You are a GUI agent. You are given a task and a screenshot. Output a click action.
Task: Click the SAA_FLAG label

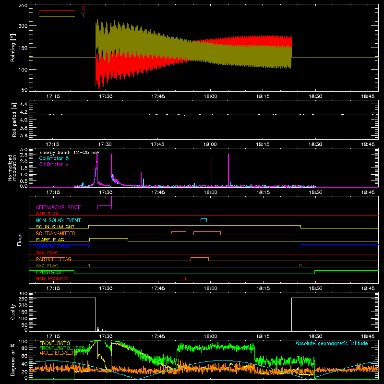[x=47, y=252]
